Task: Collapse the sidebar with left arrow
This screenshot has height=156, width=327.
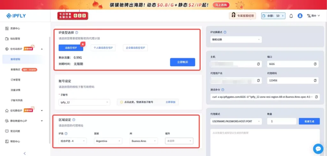Action: pyautogui.click(x=25, y=153)
